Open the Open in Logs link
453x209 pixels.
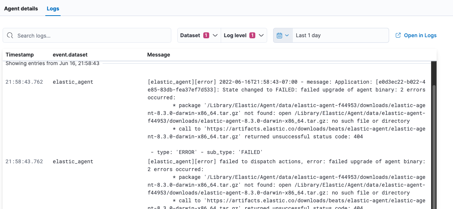click(x=420, y=35)
